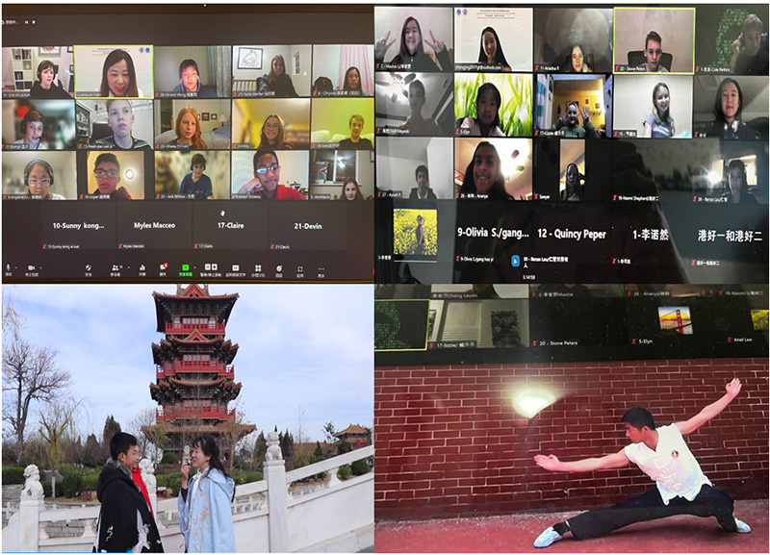The image size is (770, 555).
Task: Stop video using the camera icon
Action: (32, 268)
